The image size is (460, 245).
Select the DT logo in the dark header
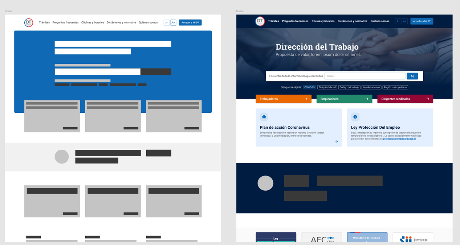click(259, 21)
